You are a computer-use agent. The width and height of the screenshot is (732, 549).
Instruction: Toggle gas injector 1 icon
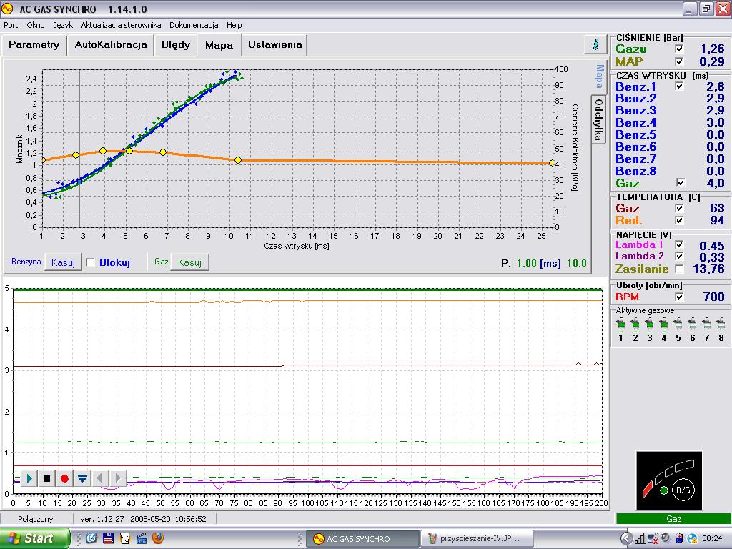[x=621, y=324]
